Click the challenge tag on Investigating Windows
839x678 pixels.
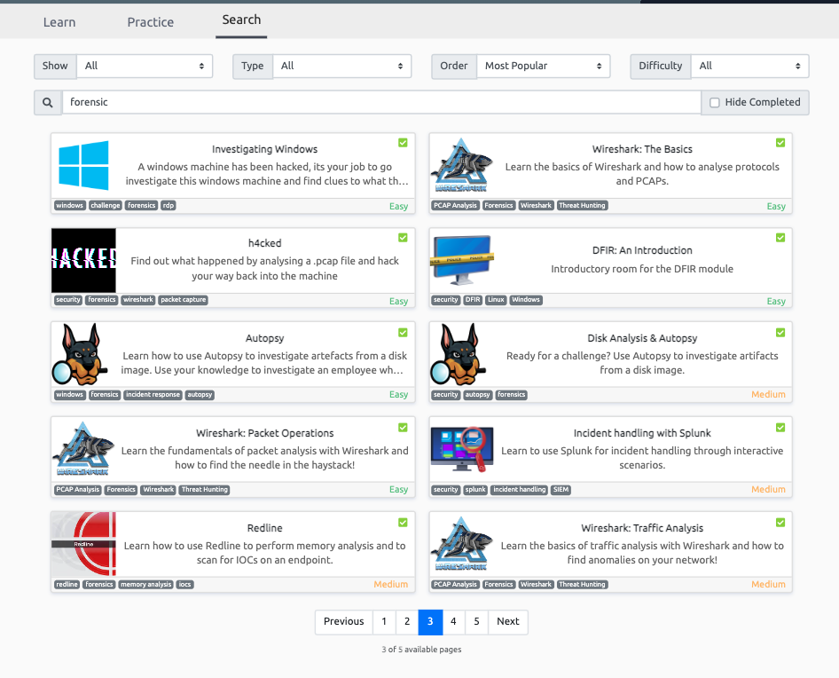[106, 206]
